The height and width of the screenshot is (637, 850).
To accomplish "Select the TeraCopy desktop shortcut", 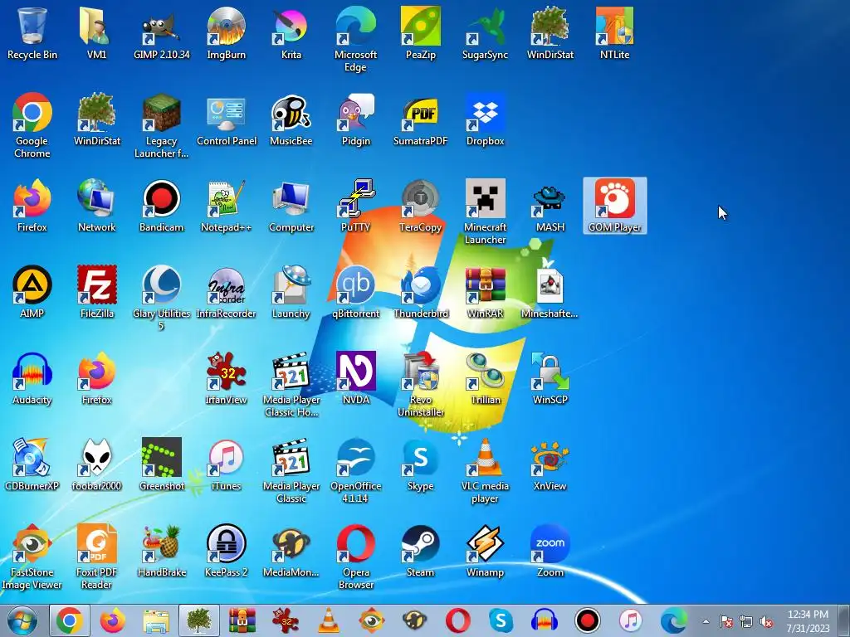I will [421, 207].
